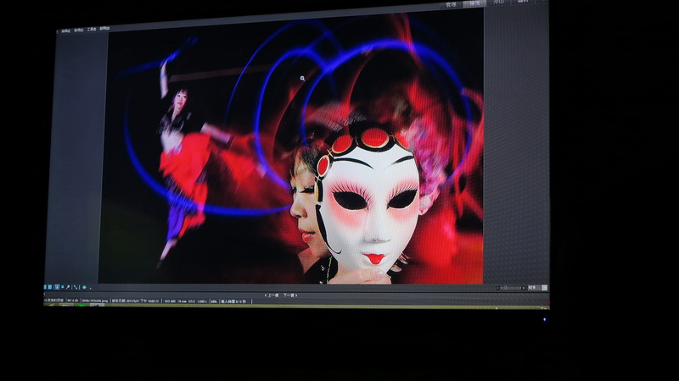This screenshot has height=381, width=679.
Task: Open the zoom level dropdown box
Action: [x=534, y=287]
